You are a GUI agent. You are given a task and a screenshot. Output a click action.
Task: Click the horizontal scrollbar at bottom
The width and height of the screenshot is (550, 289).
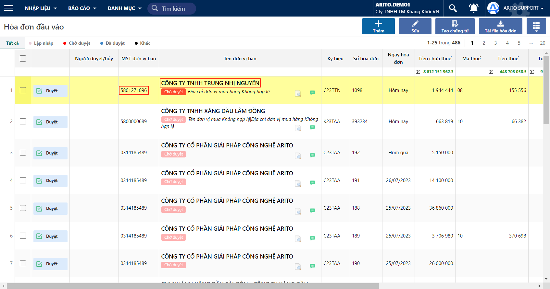tap(193, 286)
